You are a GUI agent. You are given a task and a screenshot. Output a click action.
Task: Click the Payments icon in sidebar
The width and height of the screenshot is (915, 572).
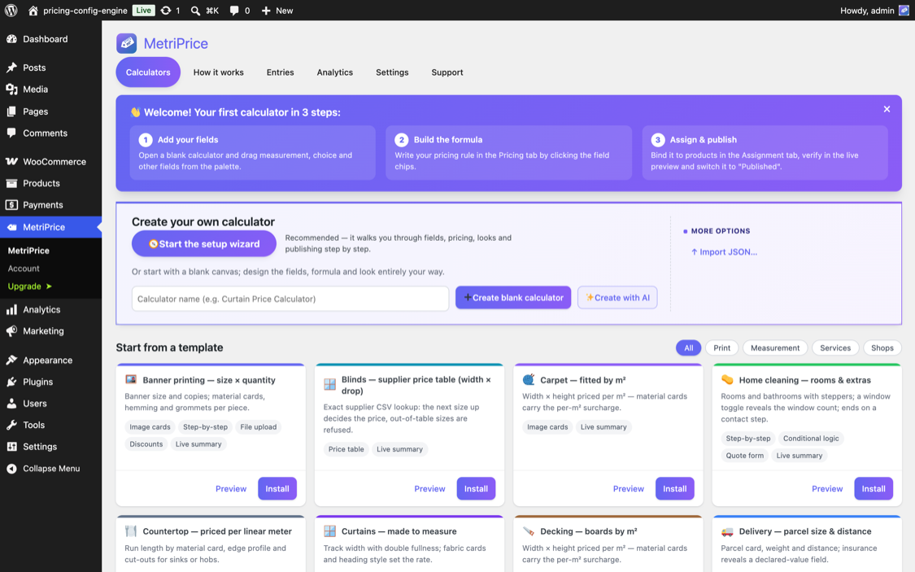click(11, 205)
